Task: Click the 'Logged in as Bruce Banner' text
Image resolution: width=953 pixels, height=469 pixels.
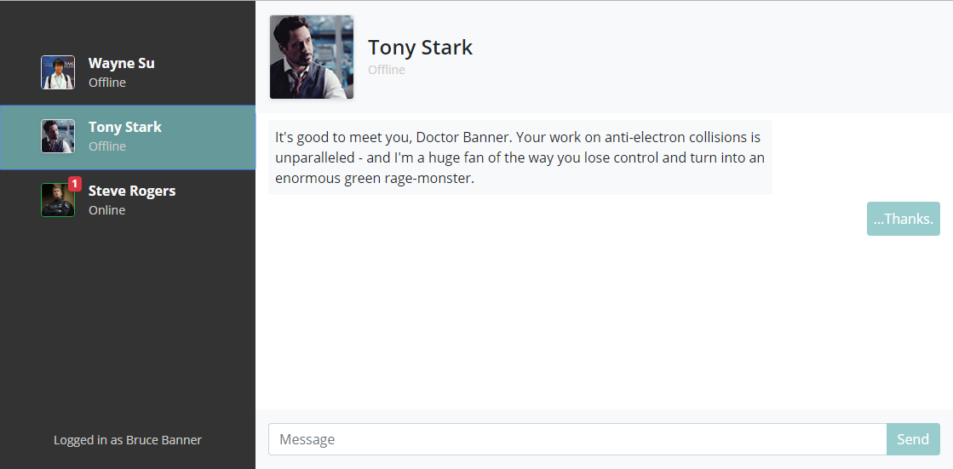Action: [128, 440]
